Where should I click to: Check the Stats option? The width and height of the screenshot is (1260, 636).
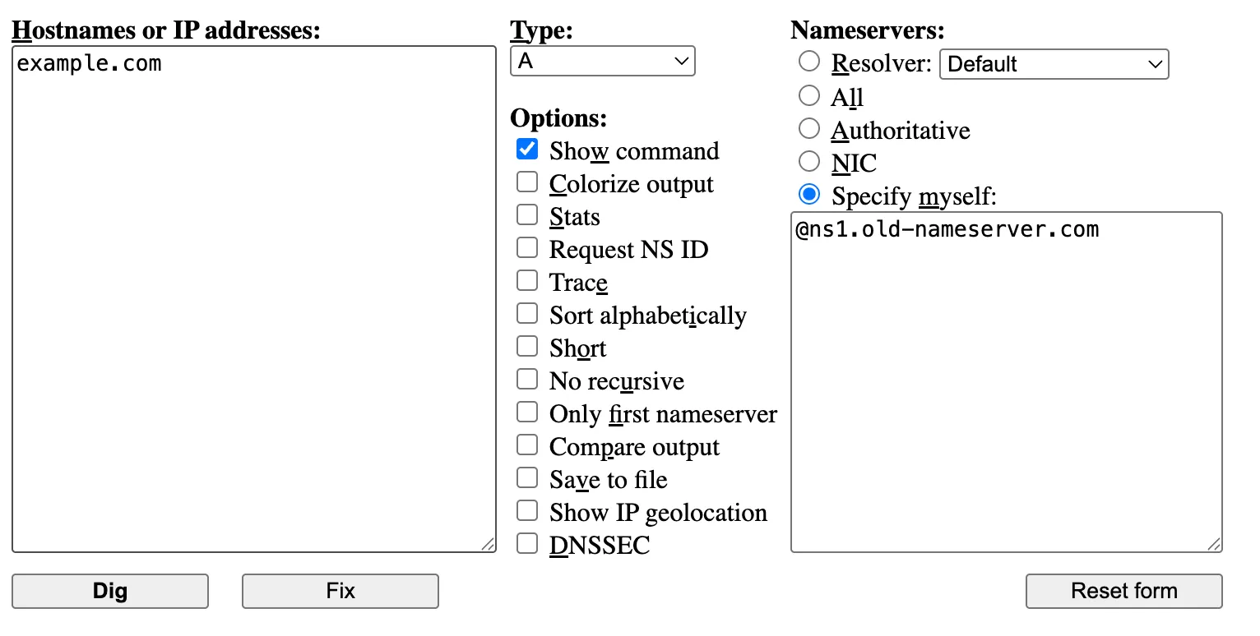[x=527, y=214]
